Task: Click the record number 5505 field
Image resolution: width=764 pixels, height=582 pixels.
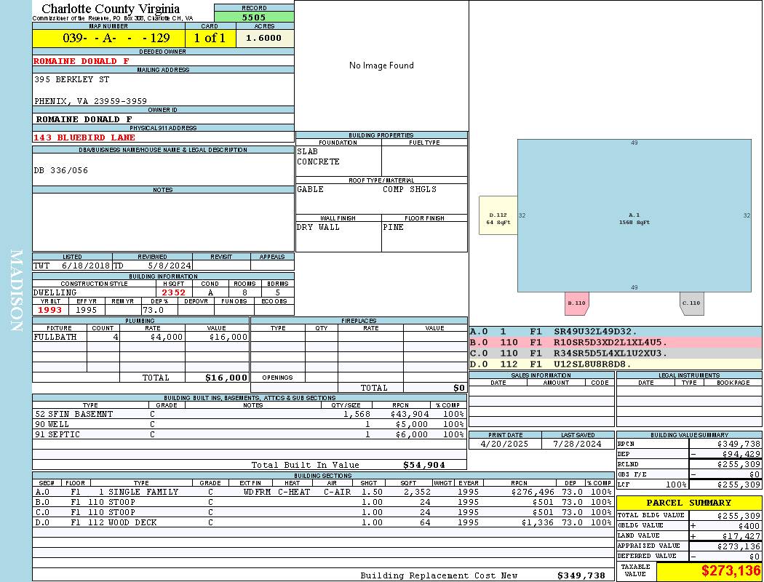Action: [254, 17]
